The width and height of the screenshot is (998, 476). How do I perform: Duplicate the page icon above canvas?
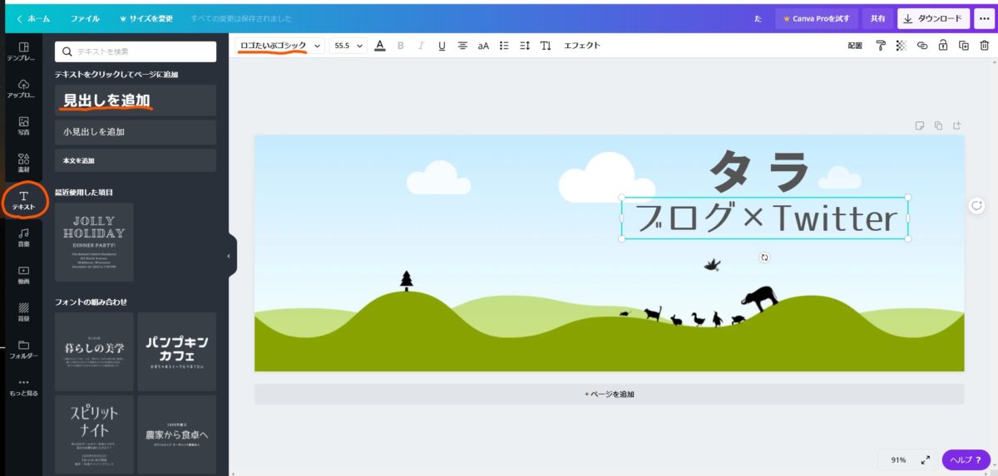coord(938,125)
